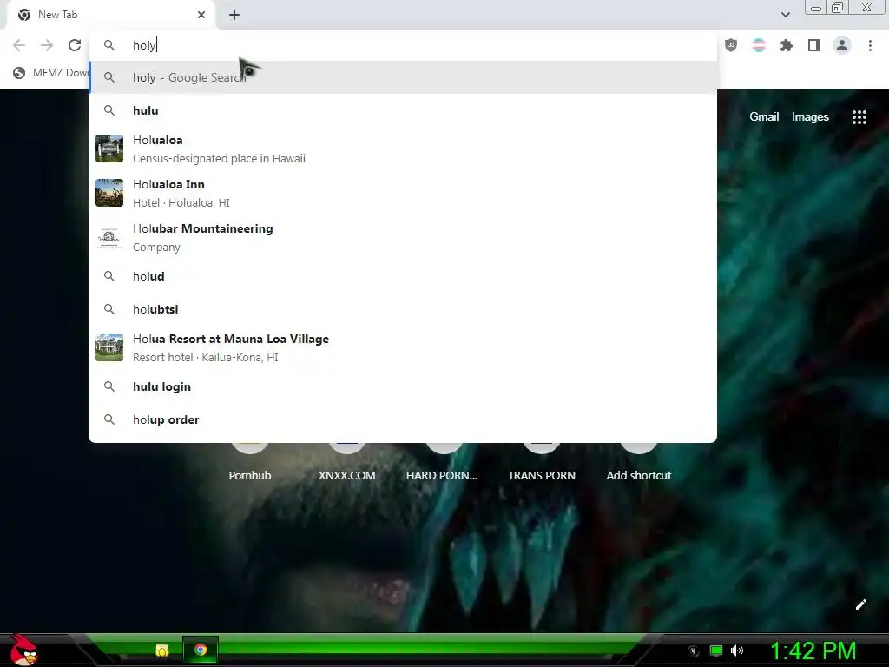Click the striped flag extension icon

coord(759,45)
